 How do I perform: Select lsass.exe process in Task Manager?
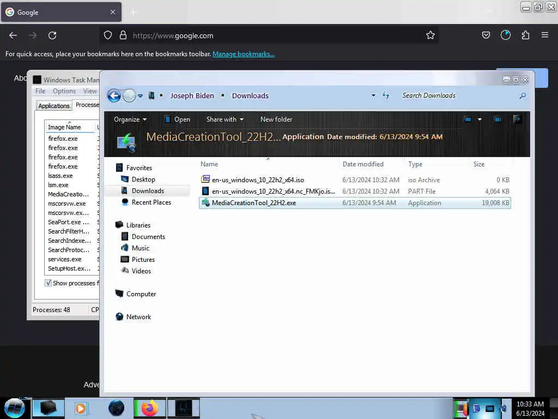(60, 176)
